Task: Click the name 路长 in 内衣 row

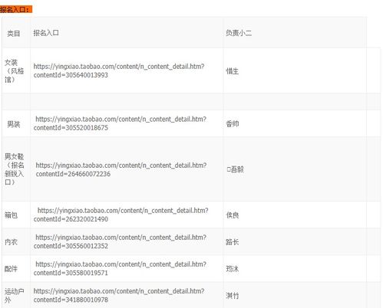Action: pos(232,241)
